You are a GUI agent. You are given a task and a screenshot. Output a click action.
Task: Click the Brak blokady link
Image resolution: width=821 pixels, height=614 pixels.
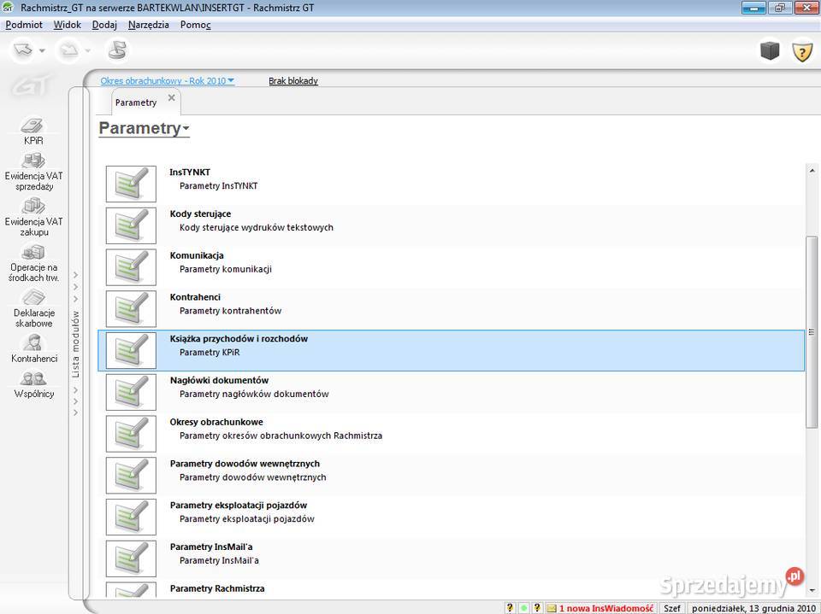293,80
